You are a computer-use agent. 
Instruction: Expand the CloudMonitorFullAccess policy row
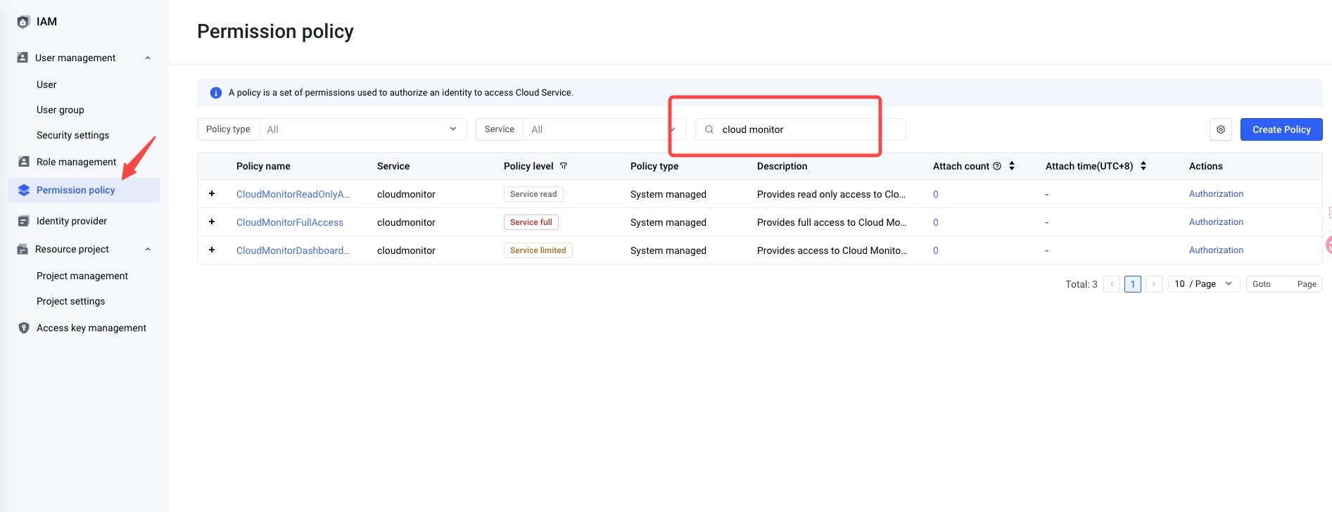pos(212,222)
